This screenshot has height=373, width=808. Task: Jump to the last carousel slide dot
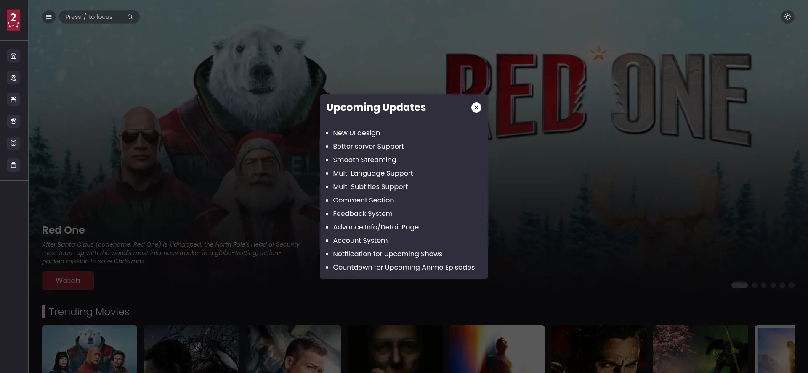pyautogui.click(x=792, y=285)
